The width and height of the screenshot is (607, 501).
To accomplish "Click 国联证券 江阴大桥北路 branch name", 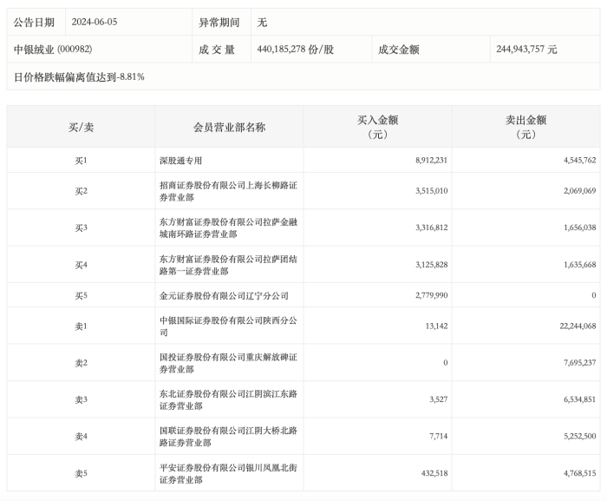I will tap(228, 437).
